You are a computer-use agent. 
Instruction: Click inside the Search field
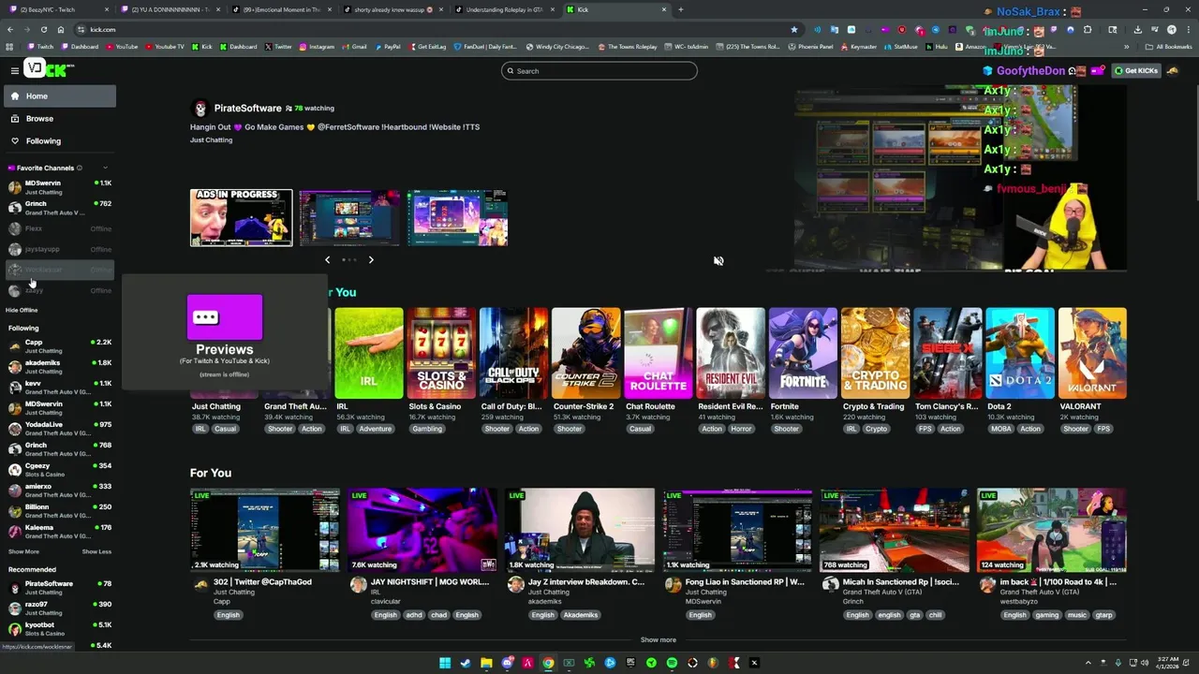point(599,71)
